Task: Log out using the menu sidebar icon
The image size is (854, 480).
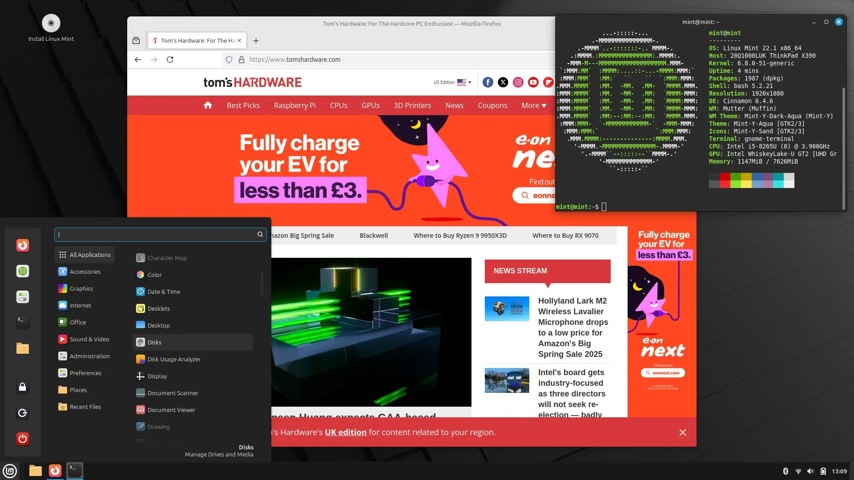Action: point(23,413)
